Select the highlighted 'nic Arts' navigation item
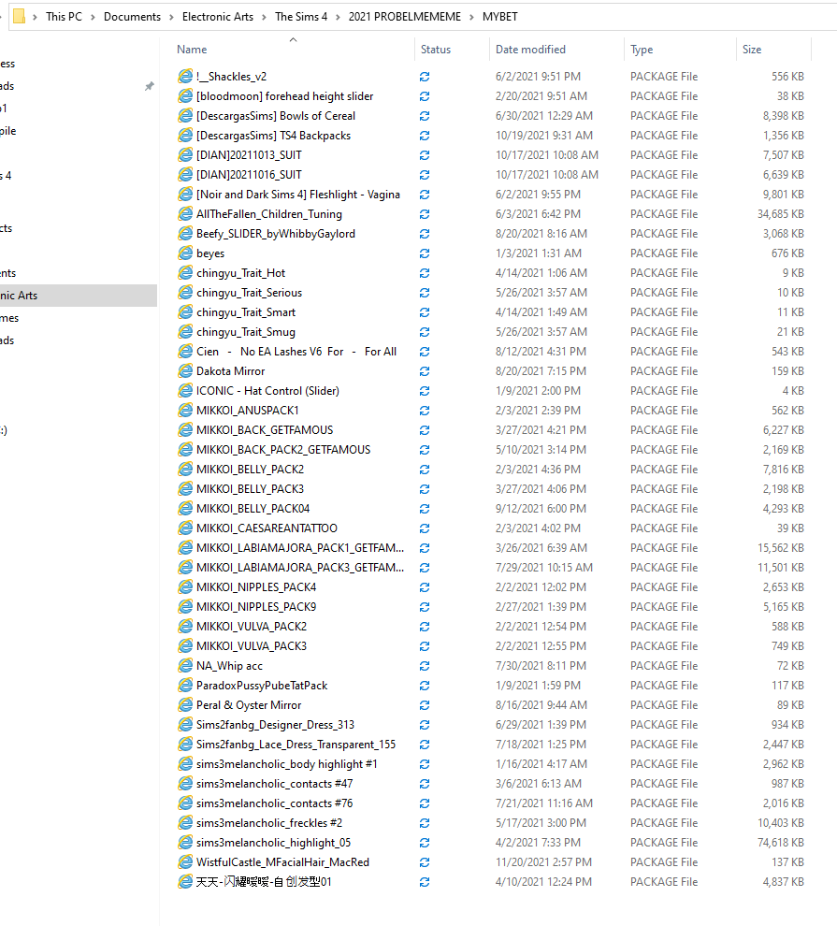Image resolution: width=837 pixels, height=926 pixels. (79, 296)
